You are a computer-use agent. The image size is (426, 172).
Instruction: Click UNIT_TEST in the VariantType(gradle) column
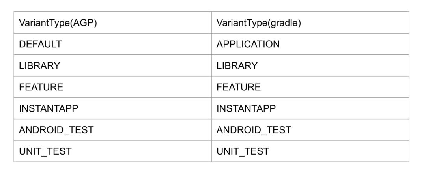pyautogui.click(x=242, y=151)
